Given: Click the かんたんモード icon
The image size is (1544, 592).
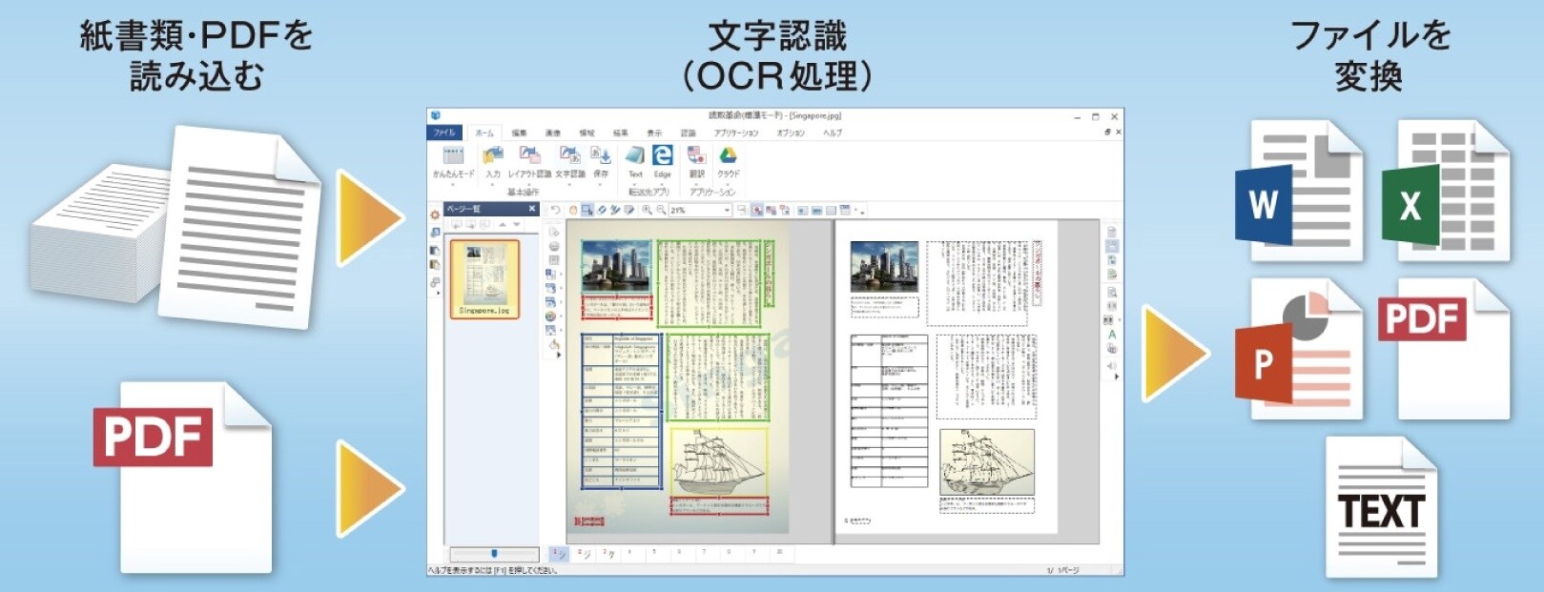Looking at the screenshot, I should pyautogui.click(x=453, y=155).
